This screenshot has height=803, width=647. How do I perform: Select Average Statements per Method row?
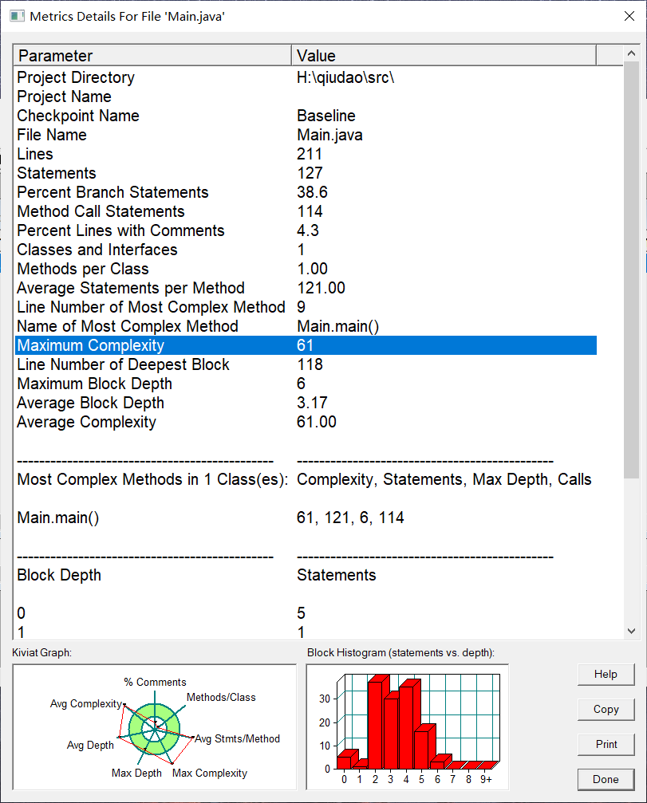tap(306, 288)
